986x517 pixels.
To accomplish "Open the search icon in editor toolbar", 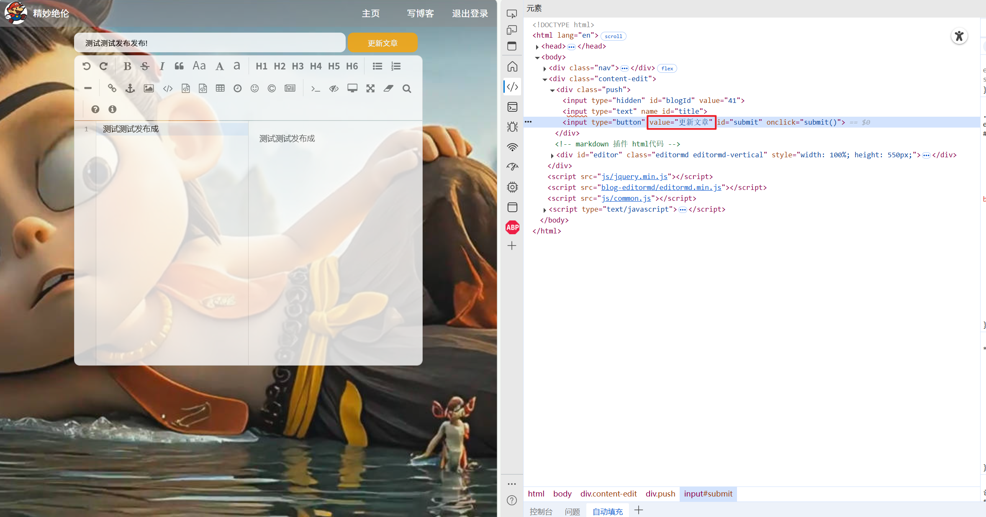I will pyautogui.click(x=406, y=88).
